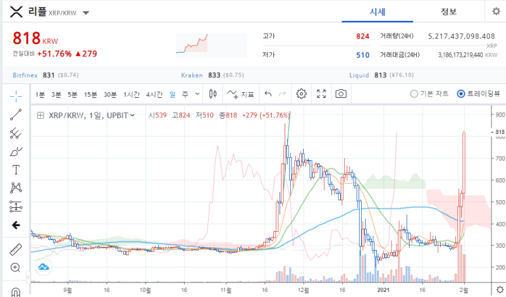Click the XRP logo icon
The image size is (506, 297).
(16, 12)
